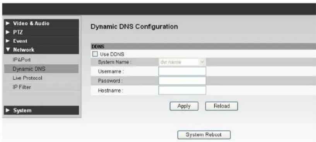Screen dimensions: 316x142
Task: Focus the Hostname input field
Action: (182, 90)
